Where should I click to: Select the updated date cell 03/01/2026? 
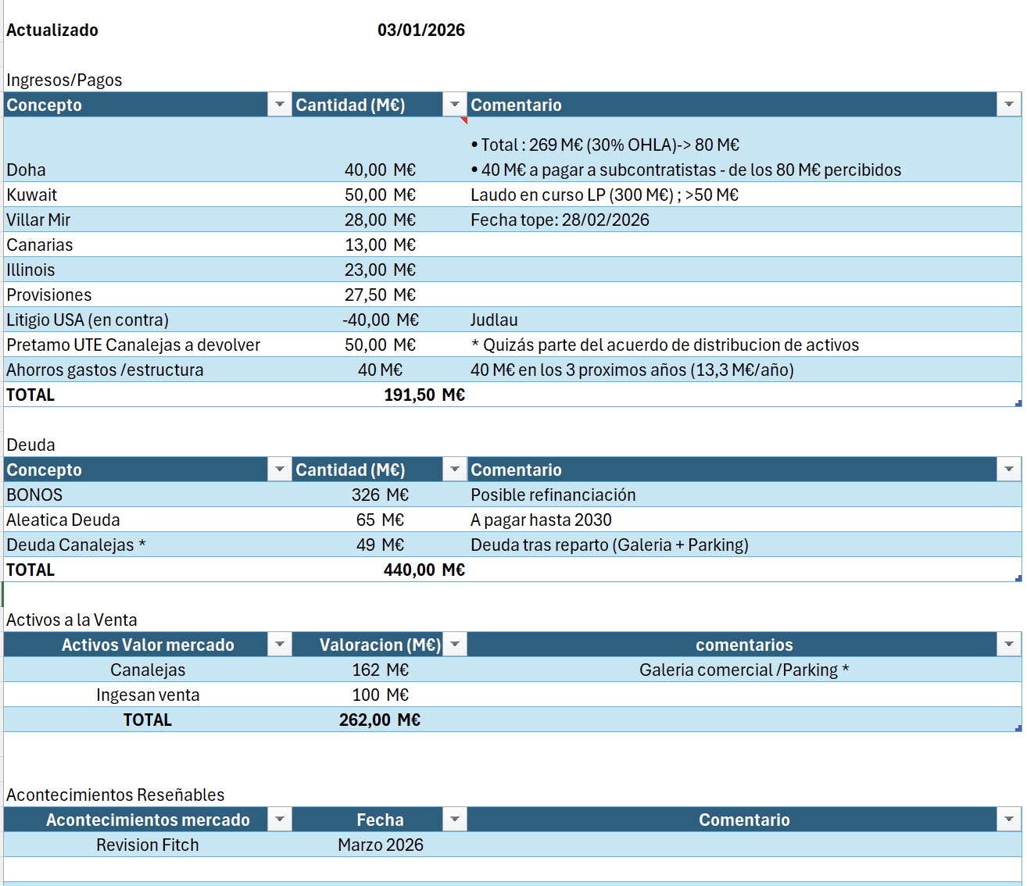point(420,30)
